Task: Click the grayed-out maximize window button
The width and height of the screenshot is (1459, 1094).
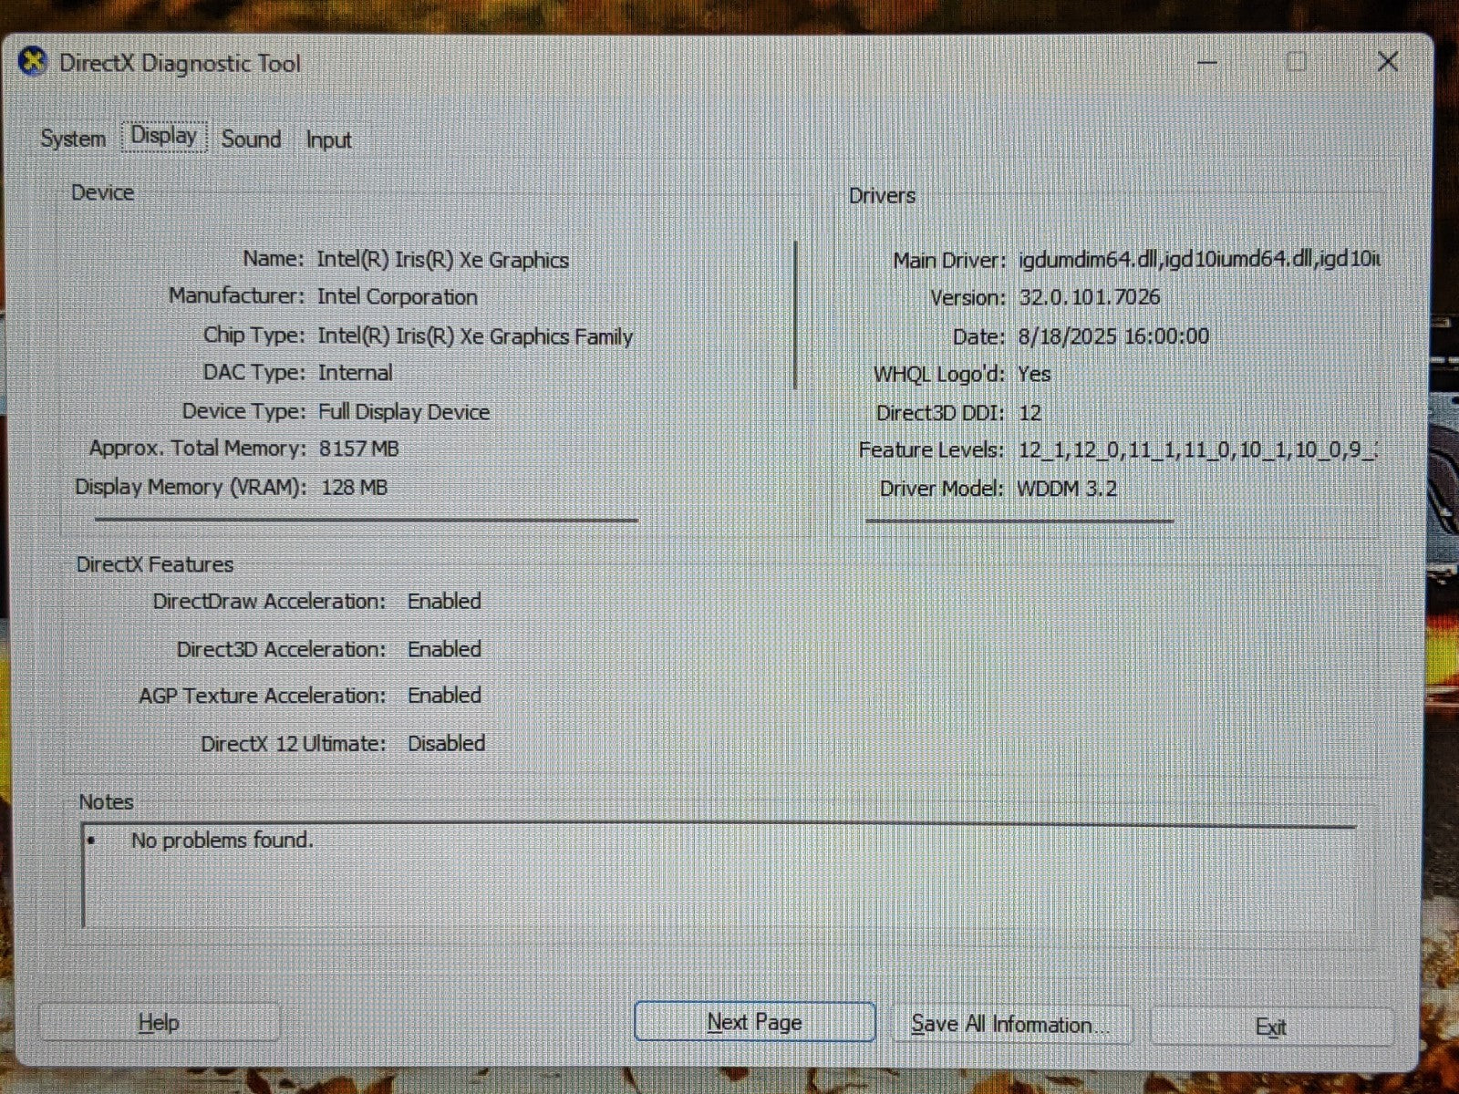Action: pyautogui.click(x=1296, y=62)
